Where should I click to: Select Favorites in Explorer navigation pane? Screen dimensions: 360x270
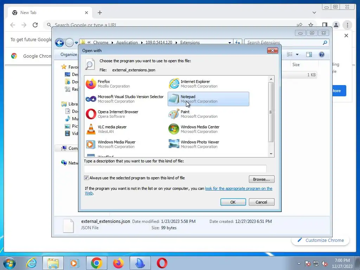tap(69, 67)
